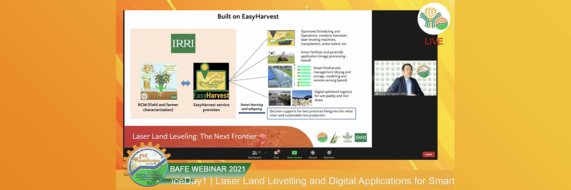The width and height of the screenshot is (571, 190).
Task: Click "Laser Land Leveling: The Next Frontier" footer
Action: (x=195, y=136)
